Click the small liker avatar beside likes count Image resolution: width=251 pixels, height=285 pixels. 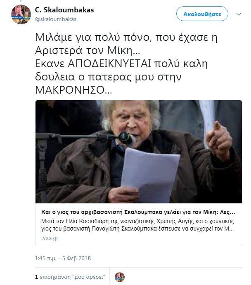pos(120,277)
